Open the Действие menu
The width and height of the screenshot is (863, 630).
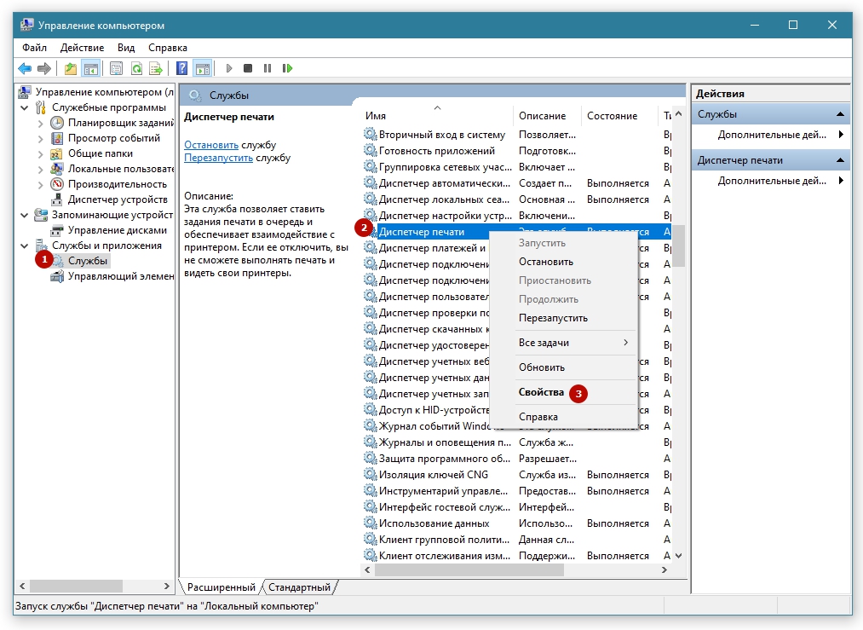(82, 48)
